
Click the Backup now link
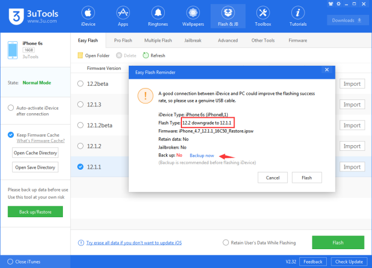[202, 155]
